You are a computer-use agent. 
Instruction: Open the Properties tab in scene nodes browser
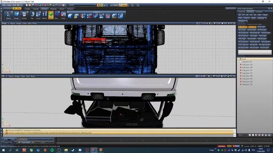point(259,12)
